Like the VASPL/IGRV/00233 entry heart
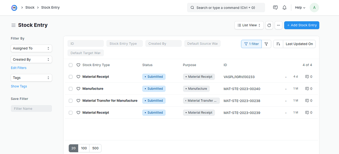339x154 pixels. point(78,77)
